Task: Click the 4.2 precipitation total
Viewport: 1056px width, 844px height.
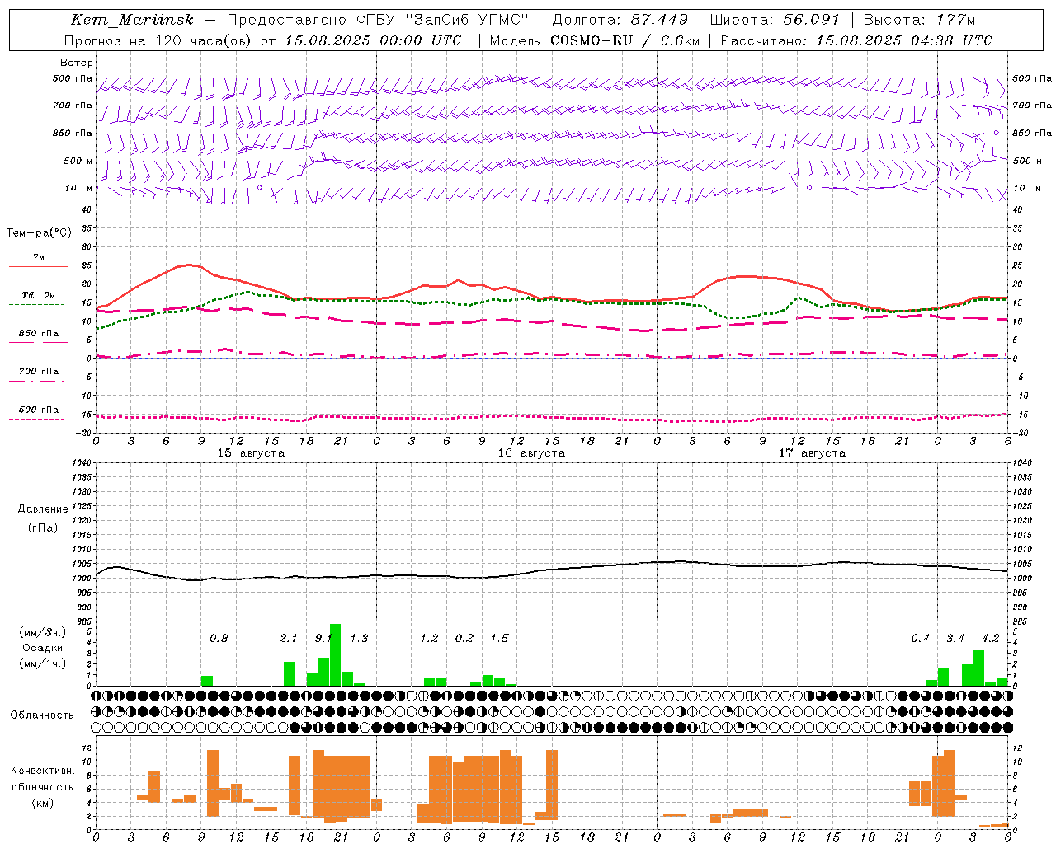Action: pos(990,639)
